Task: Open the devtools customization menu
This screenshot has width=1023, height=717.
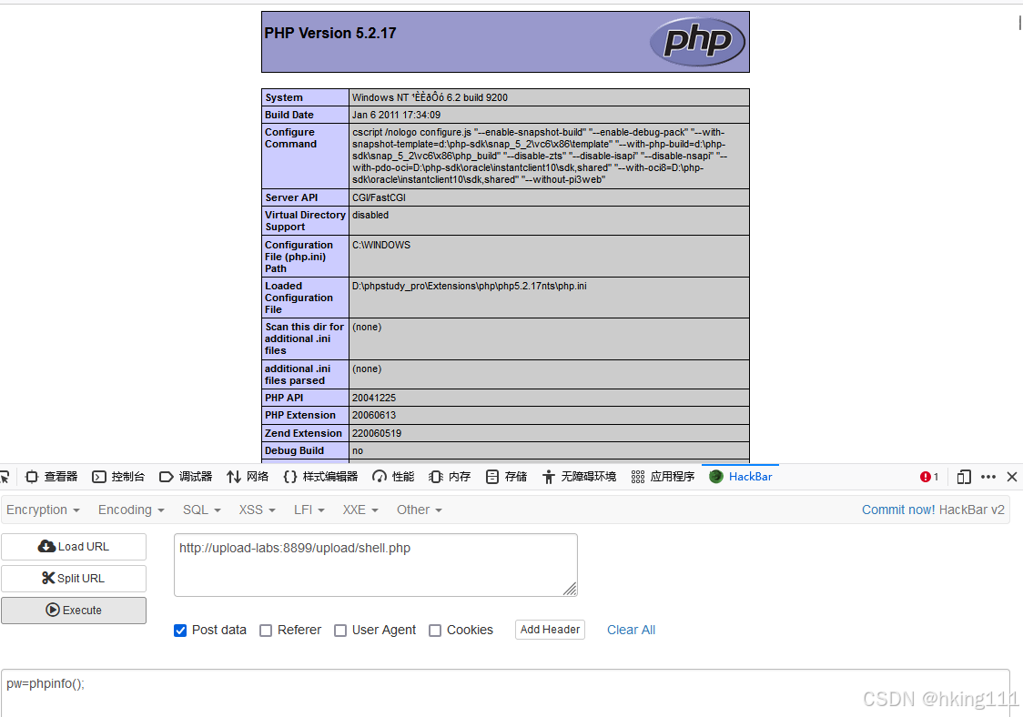Action: (988, 476)
